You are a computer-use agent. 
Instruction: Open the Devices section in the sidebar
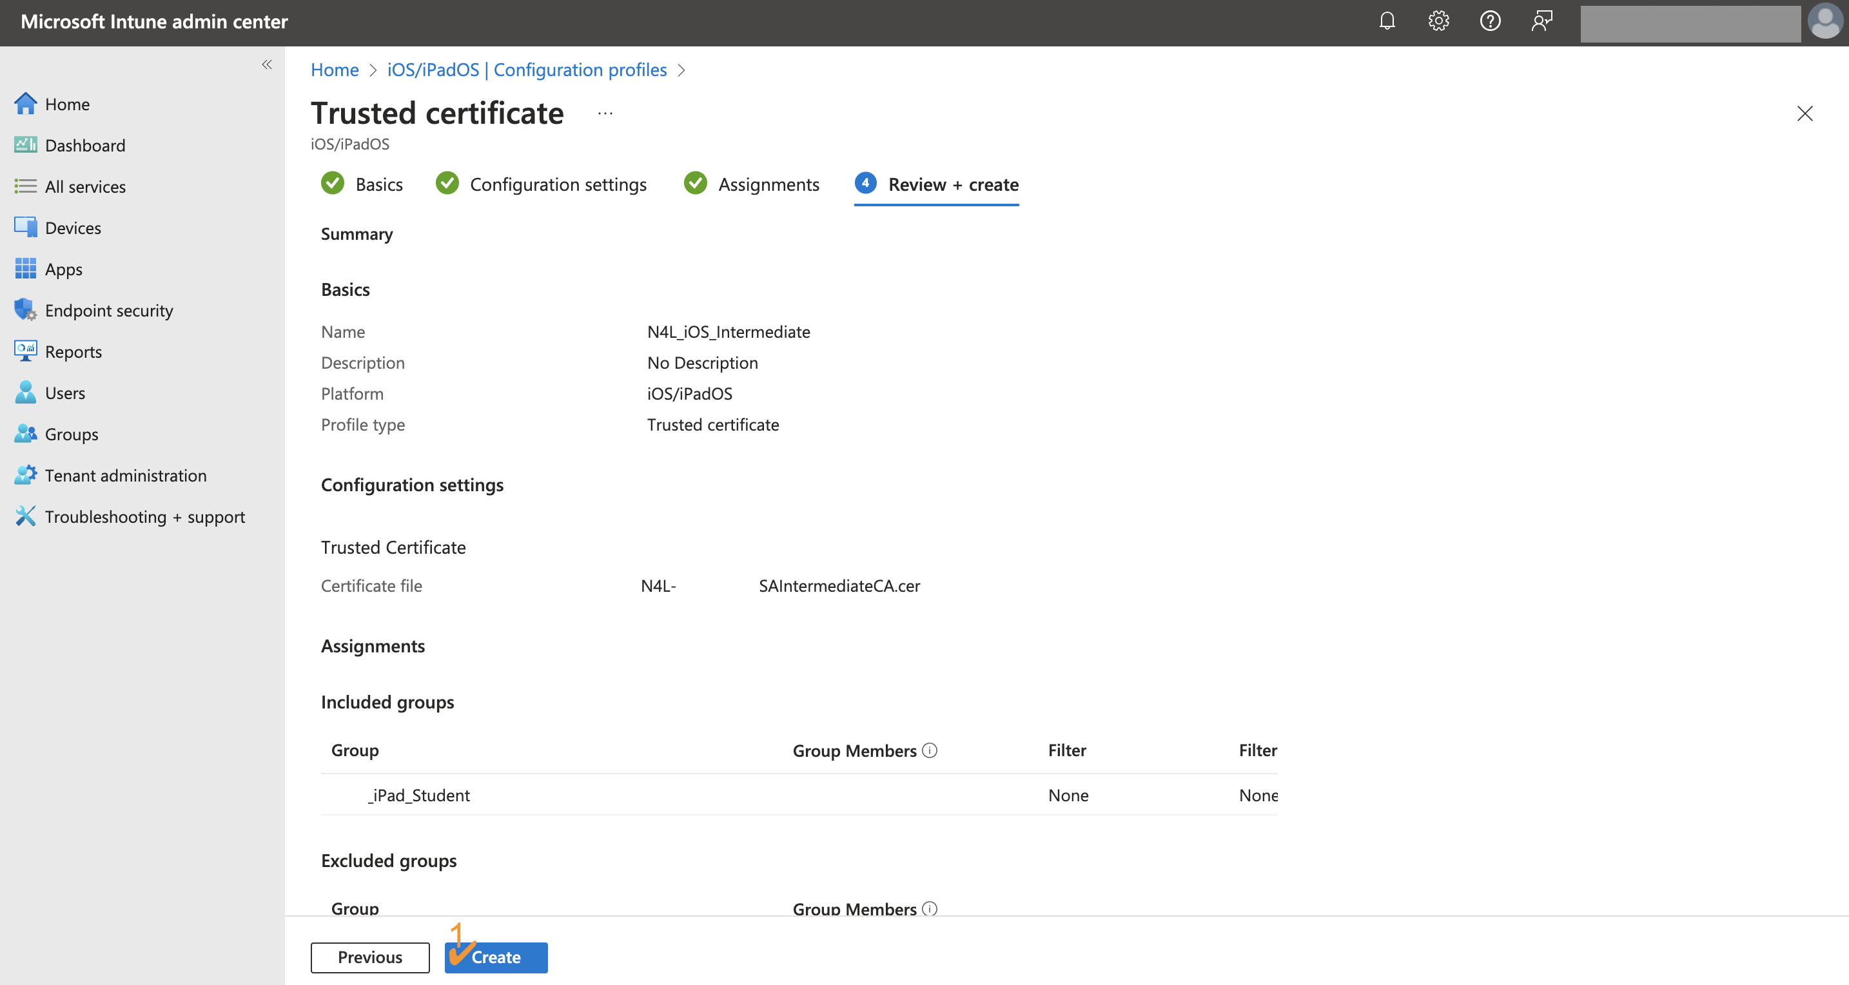[72, 227]
